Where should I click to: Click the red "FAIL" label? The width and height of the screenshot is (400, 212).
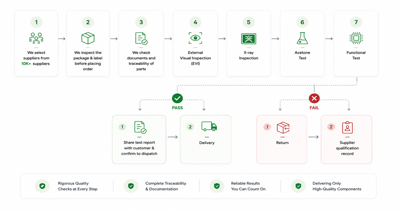click(314, 108)
